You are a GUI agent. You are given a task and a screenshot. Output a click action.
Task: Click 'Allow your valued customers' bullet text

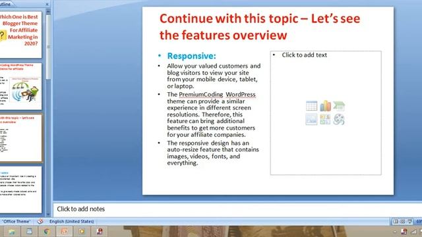[x=214, y=76]
